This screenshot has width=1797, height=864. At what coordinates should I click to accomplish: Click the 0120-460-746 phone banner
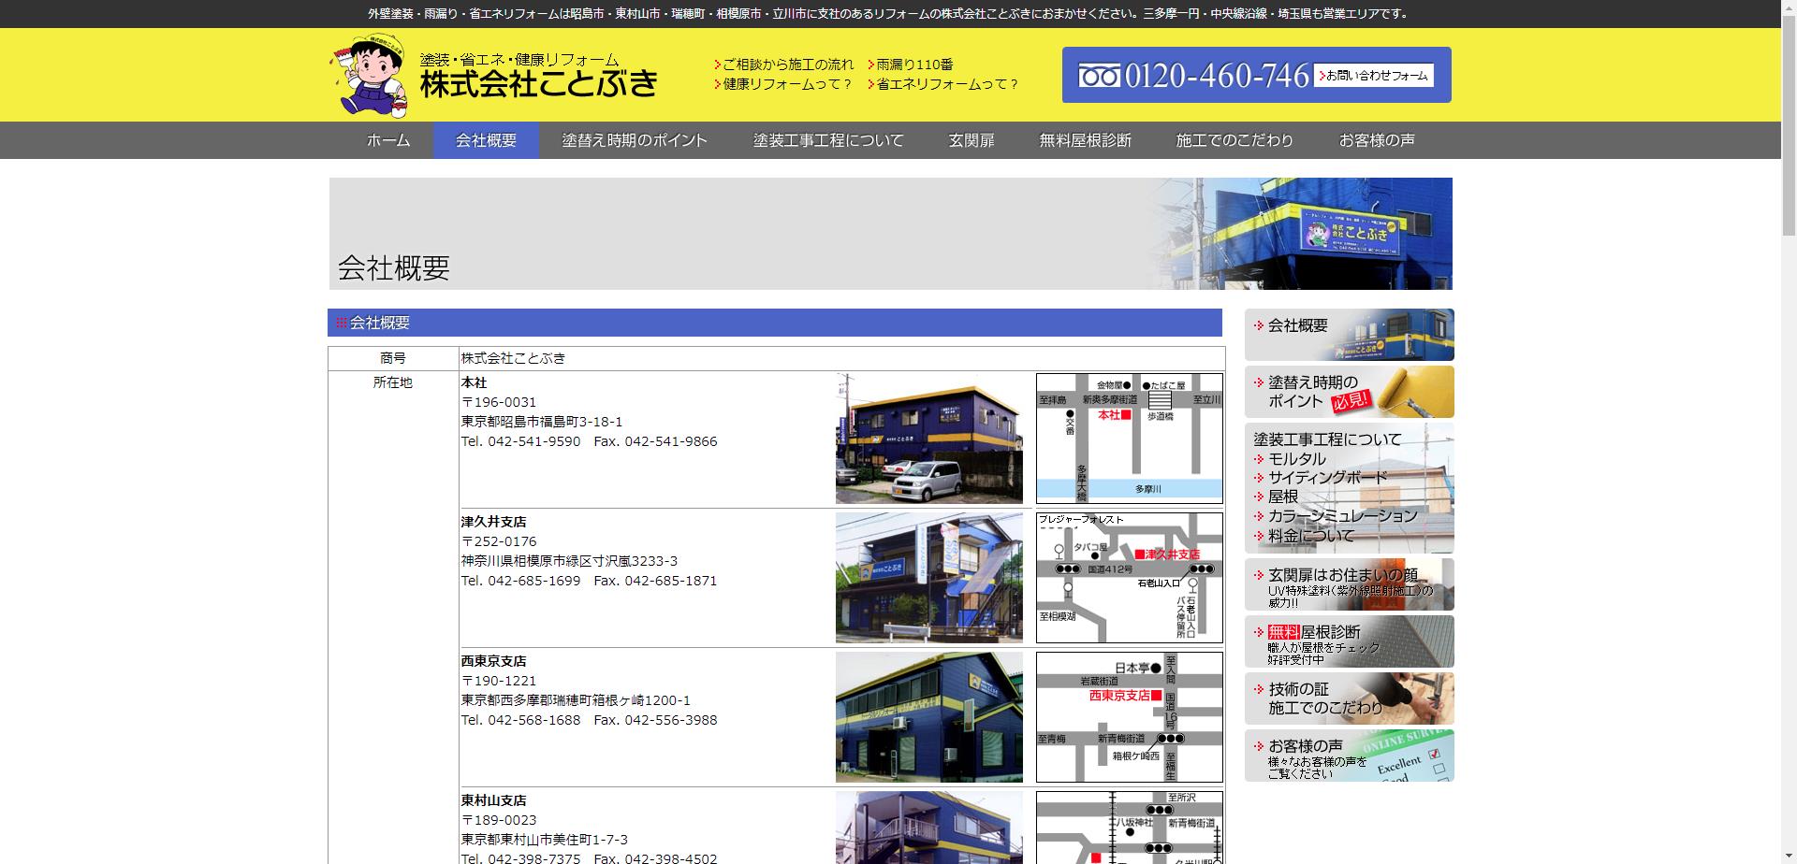[x=1193, y=76]
